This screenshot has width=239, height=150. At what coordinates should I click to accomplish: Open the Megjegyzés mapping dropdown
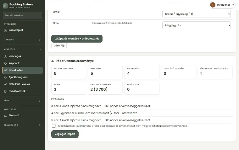[197, 25]
